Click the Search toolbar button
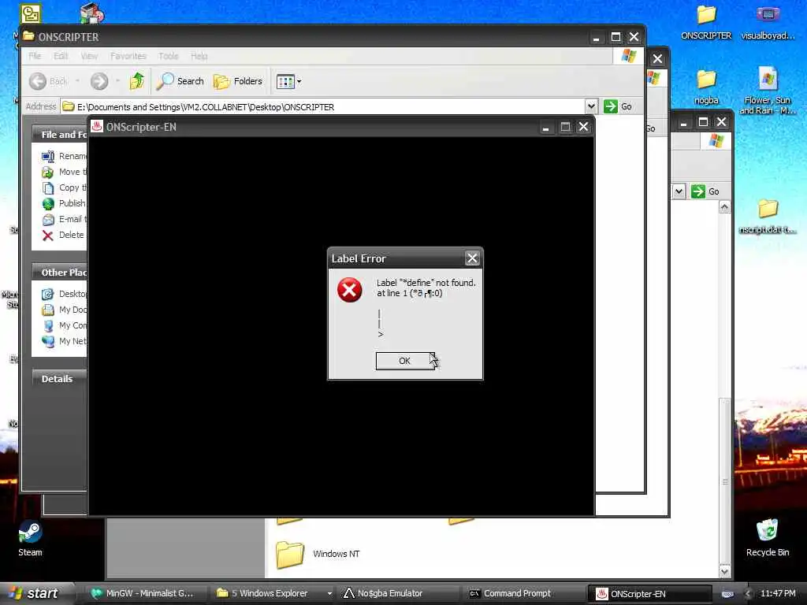The image size is (807, 605). click(x=180, y=81)
